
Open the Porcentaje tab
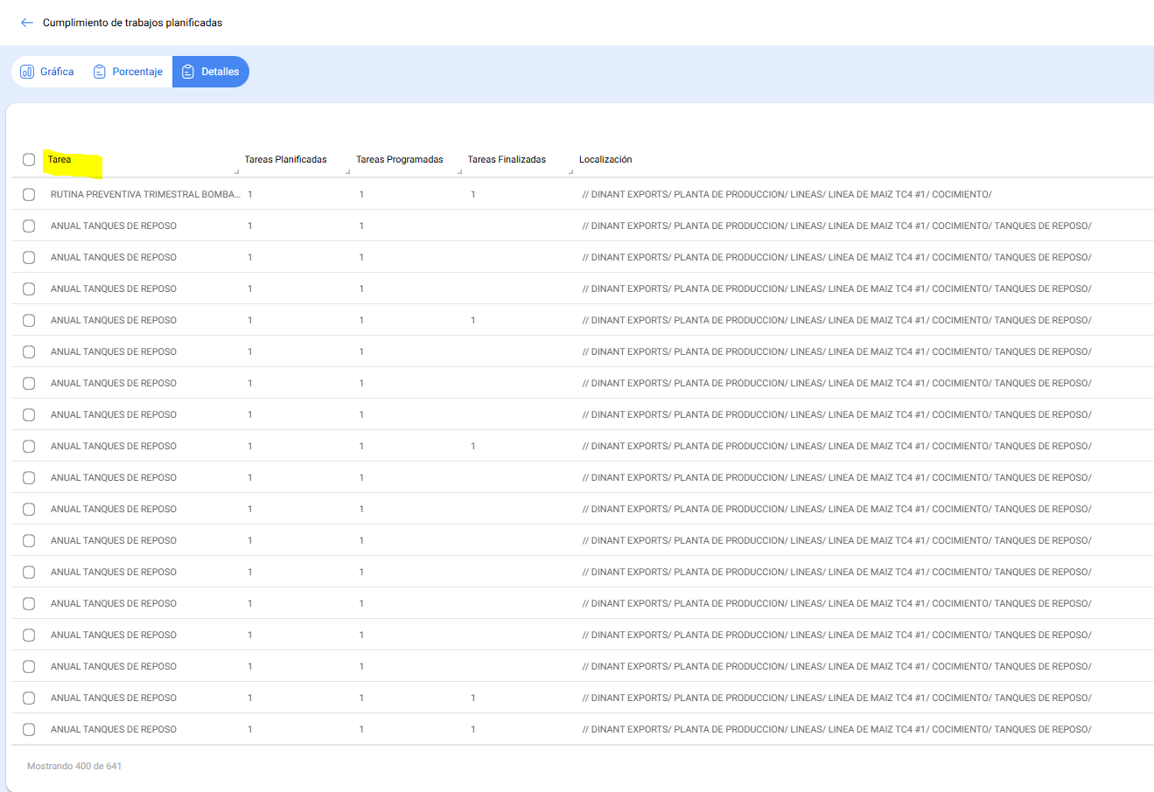coord(128,72)
